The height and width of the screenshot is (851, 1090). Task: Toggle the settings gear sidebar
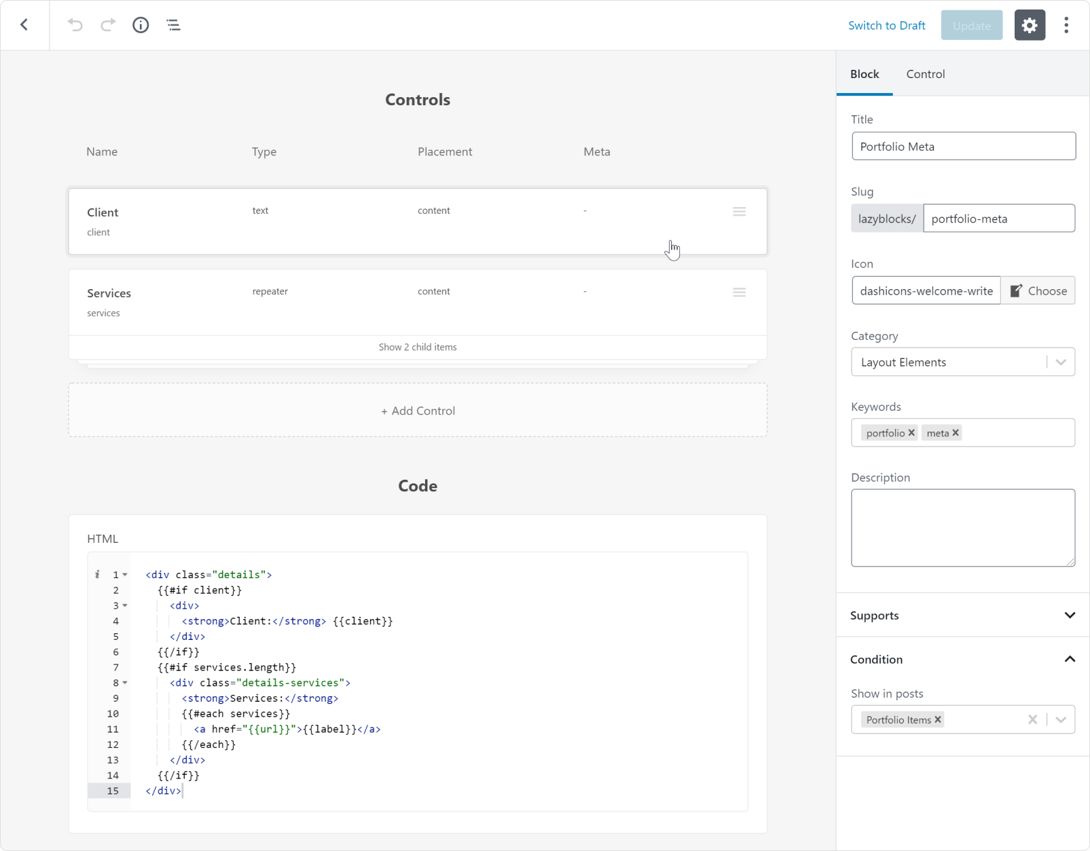(x=1030, y=25)
